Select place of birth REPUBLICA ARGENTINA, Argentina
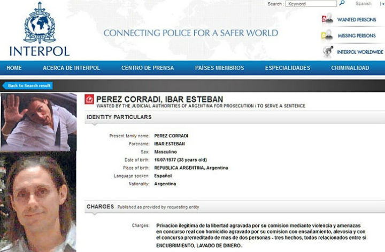The width and height of the screenshot is (385, 252). (x=191, y=168)
